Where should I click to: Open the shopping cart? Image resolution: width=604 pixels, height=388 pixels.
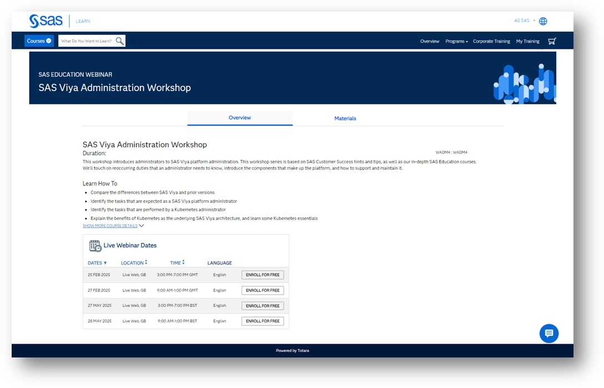[552, 41]
